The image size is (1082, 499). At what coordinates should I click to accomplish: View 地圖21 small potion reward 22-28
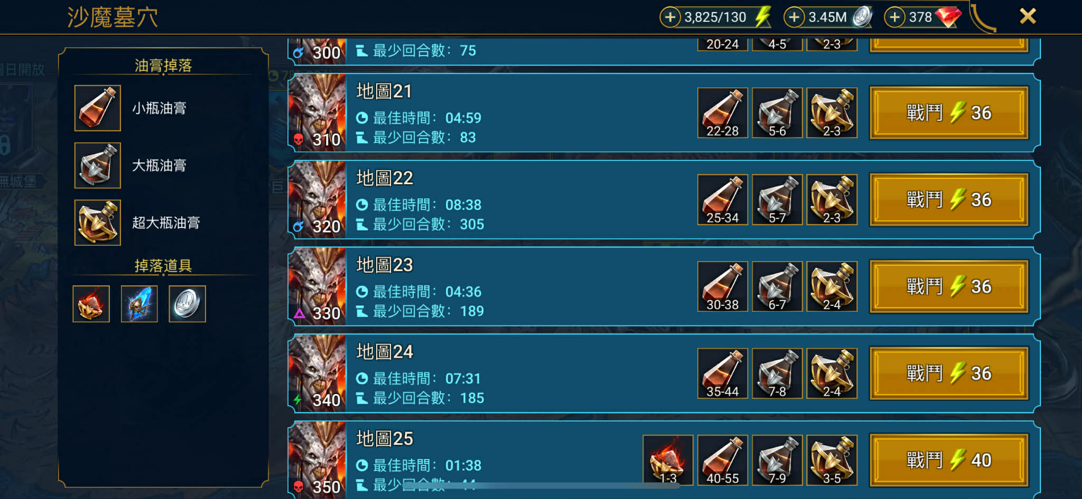coord(723,113)
